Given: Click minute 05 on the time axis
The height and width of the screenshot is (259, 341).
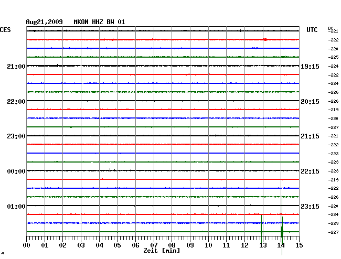Looking at the screenshot, I should [x=117, y=245].
